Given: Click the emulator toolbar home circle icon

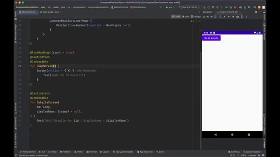Looking at the screenshot, I should pyautogui.click(x=229, y=17).
